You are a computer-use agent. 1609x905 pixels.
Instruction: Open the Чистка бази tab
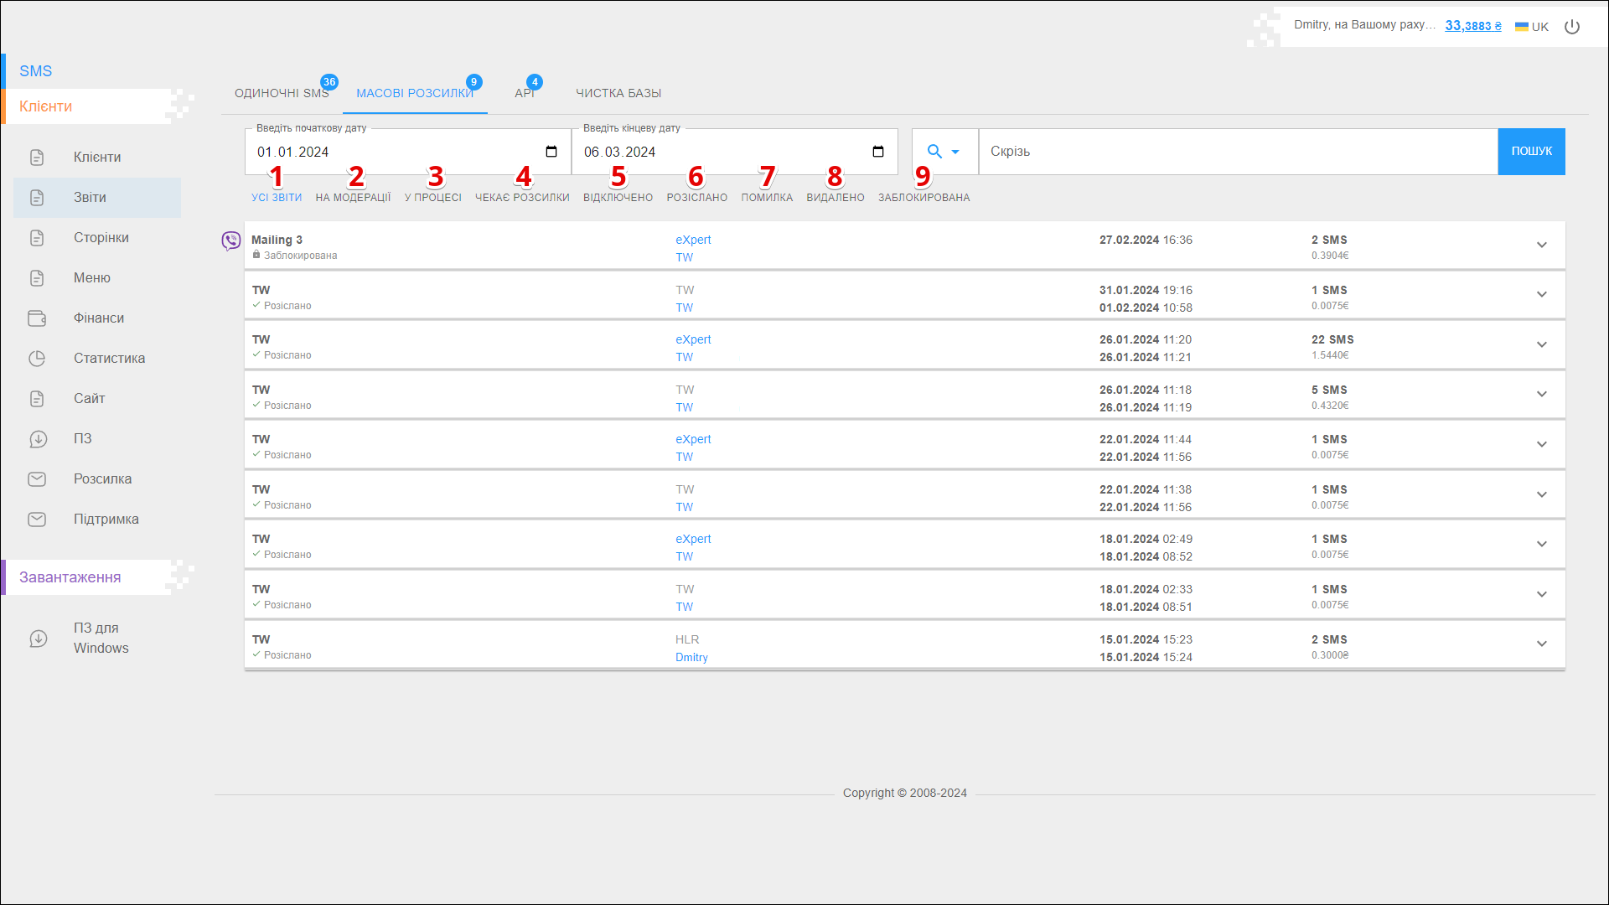618,93
